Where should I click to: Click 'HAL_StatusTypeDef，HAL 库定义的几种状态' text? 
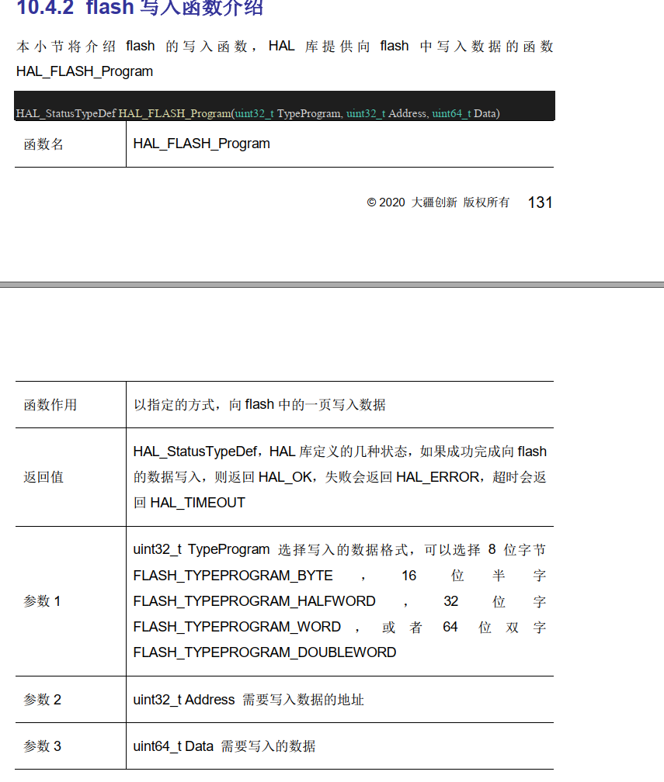pos(270,452)
